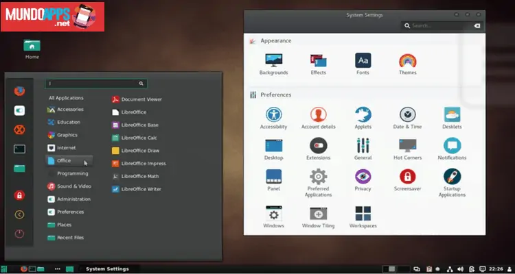Open Accessibility preferences
This screenshot has height=274, width=515.
tap(273, 118)
